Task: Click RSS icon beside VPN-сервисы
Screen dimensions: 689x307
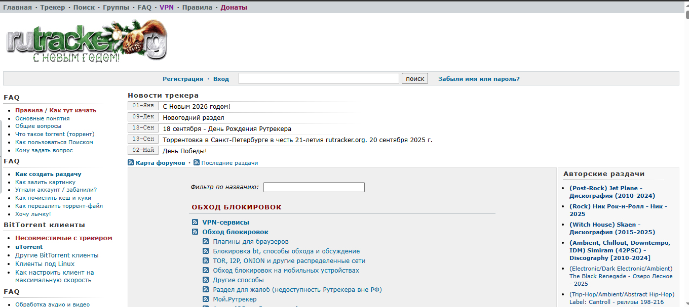Action: click(x=195, y=223)
